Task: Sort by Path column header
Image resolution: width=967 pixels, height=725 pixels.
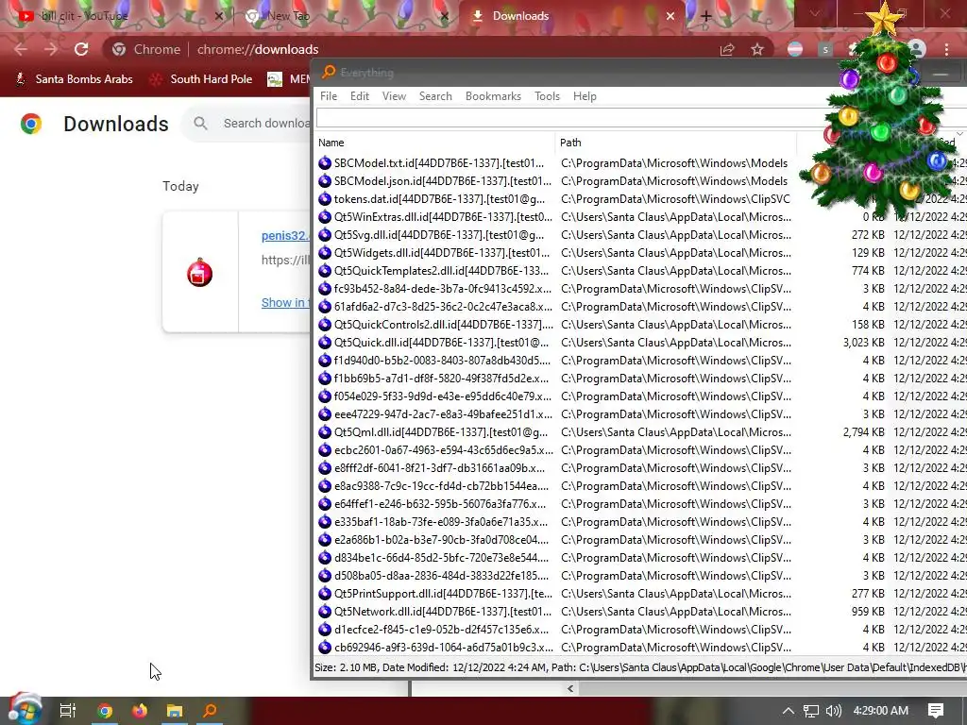Action: 675,143
